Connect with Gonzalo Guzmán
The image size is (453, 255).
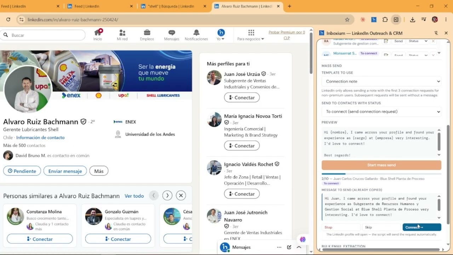point(118,239)
